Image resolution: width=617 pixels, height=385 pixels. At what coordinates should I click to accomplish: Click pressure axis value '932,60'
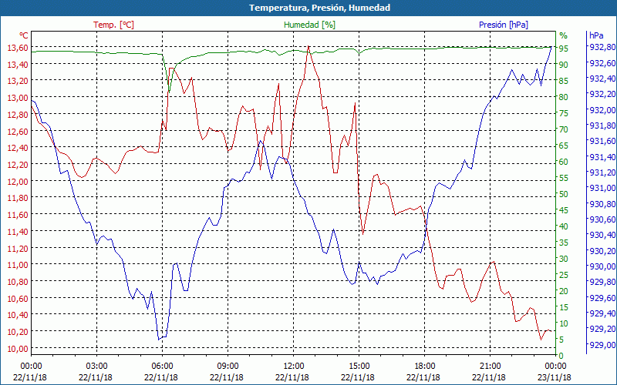[602, 63]
